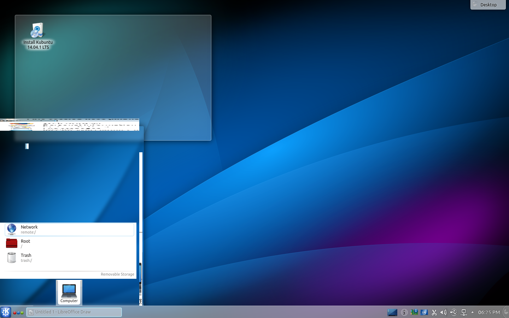Select the Computer tab in the launcher

[69, 292]
